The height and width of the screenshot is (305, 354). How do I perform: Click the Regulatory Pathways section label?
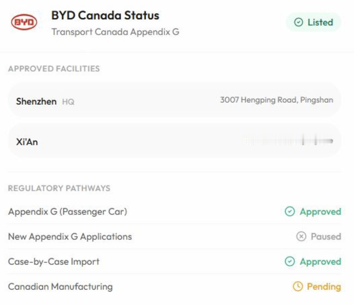click(x=59, y=188)
